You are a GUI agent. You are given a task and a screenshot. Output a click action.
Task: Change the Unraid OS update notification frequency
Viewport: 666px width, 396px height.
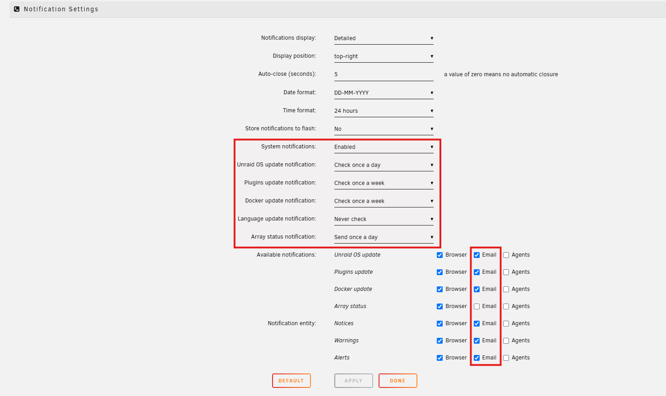click(384, 165)
